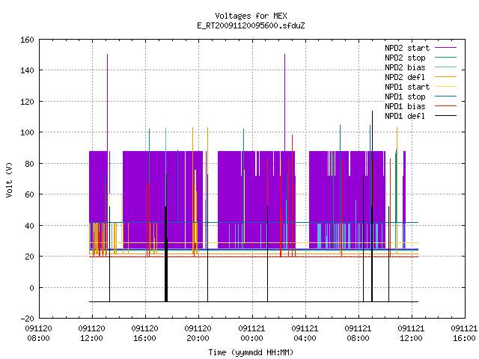Viewport: 479px width, 359px height.
Task: Click the x-axis tick label '091120 08:00'
Action: pyautogui.click(x=38, y=334)
